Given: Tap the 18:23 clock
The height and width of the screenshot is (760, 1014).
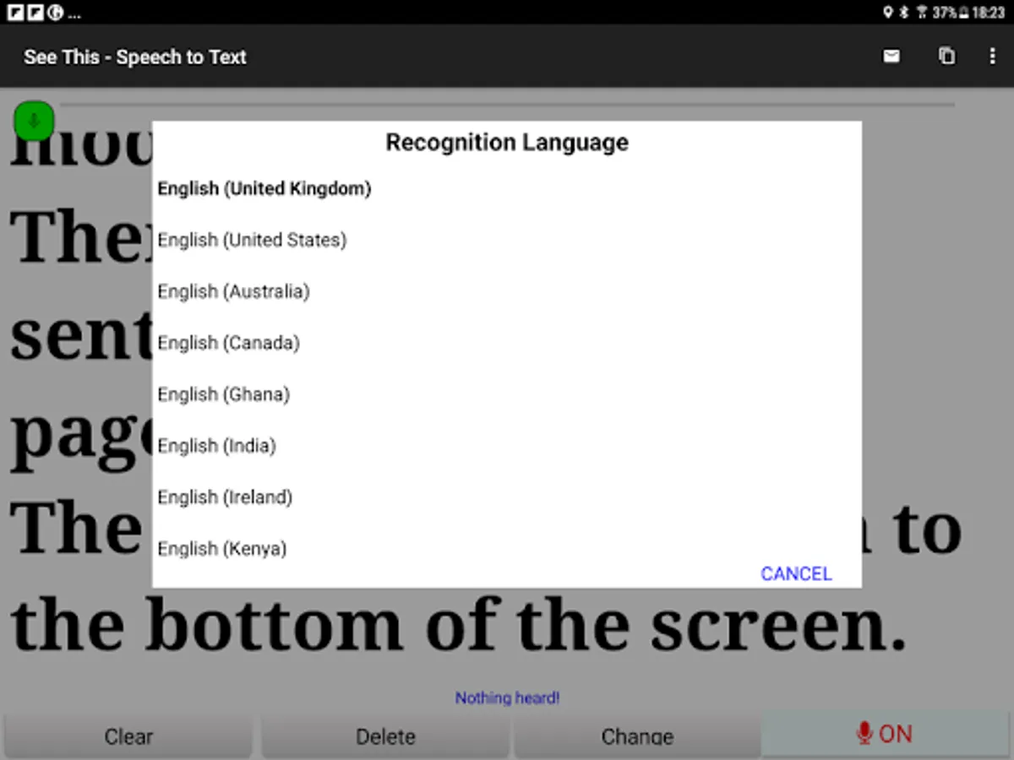Looking at the screenshot, I should tap(989, 13).
